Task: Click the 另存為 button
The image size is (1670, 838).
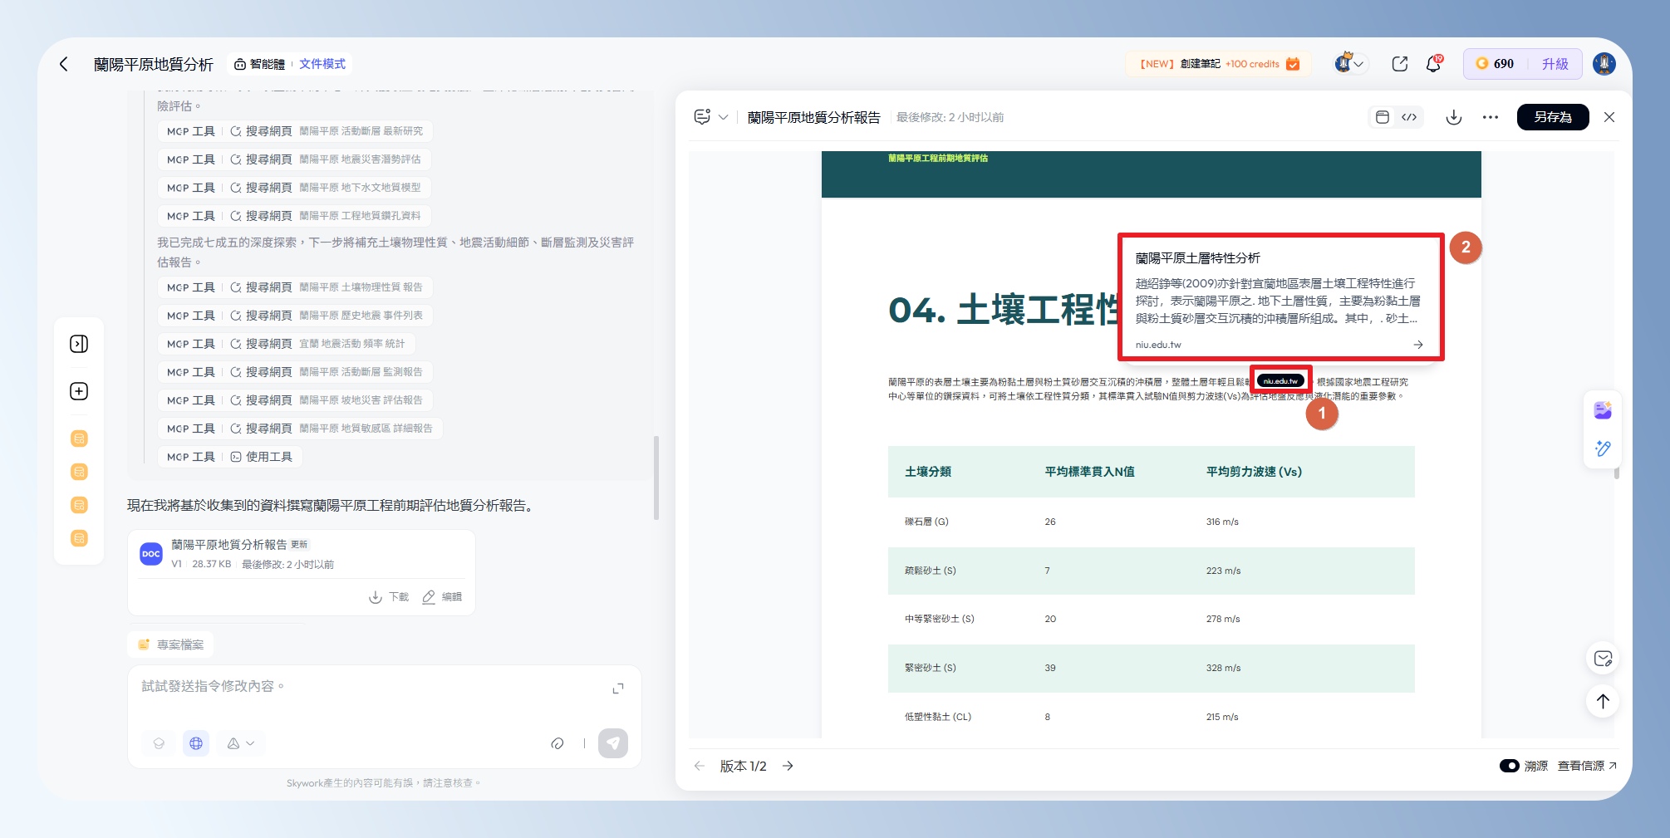Action: pos(1552,117)
